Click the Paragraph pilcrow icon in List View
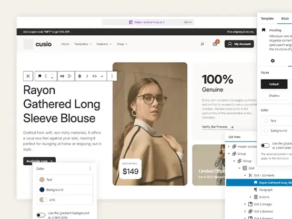Image resolution: width=292 pixels, height=219 pixels. [256, 190]
